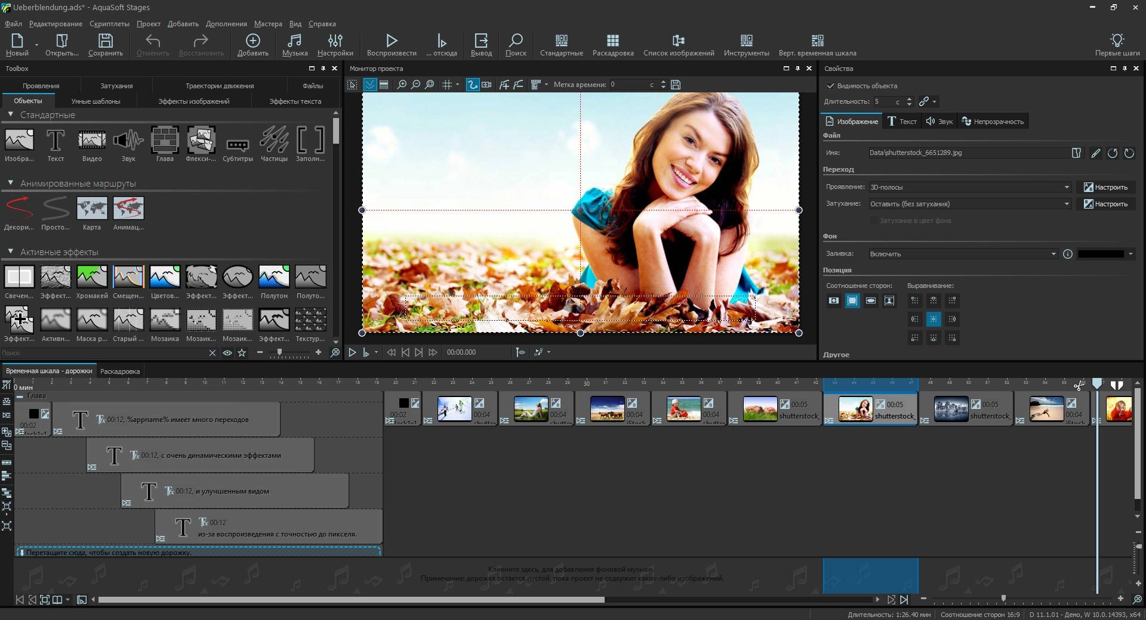
Task: Select the woman in leaves timeline thumbnail
Action: click(x=855, y=409)
